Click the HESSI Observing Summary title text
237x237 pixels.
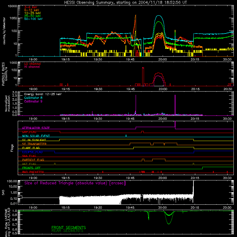[x=125, y=2]
